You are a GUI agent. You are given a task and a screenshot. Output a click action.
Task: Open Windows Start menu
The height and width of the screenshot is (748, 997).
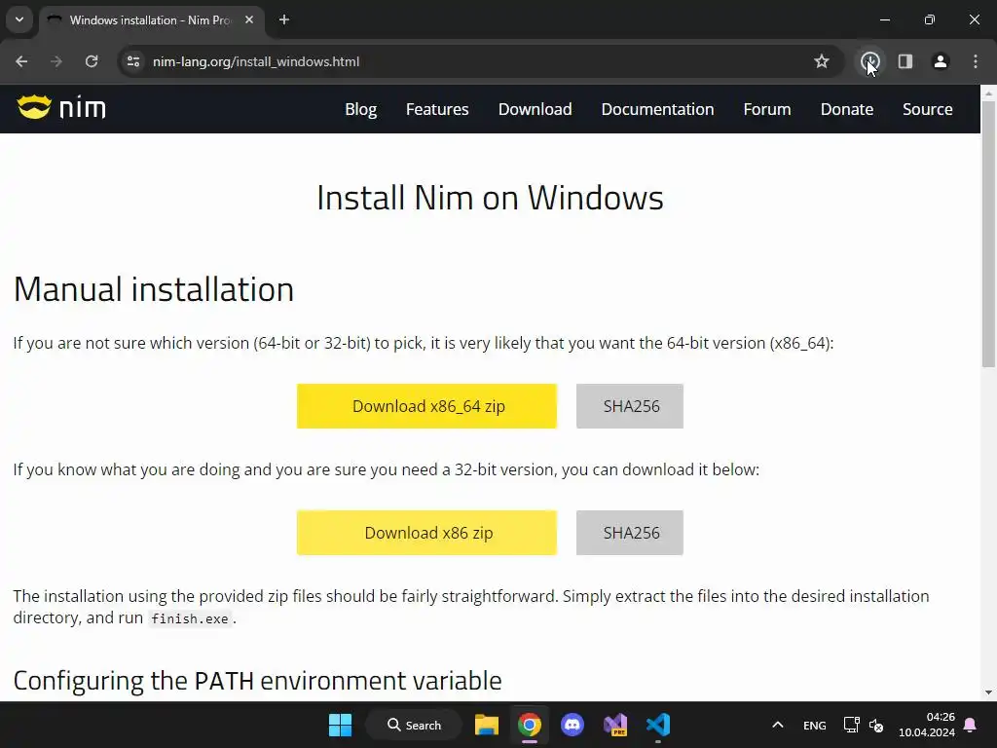(x=340, y=725)
